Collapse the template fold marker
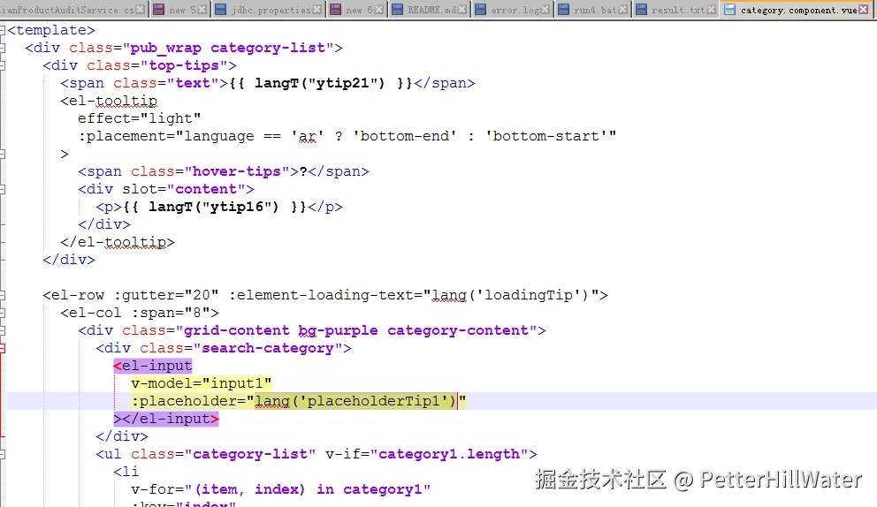The height and width of the screenshot is (507, 877). 3,30
